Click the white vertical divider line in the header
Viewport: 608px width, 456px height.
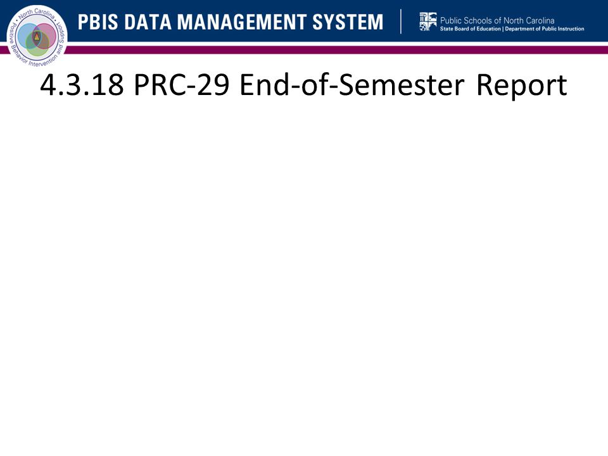pos(400,22)
